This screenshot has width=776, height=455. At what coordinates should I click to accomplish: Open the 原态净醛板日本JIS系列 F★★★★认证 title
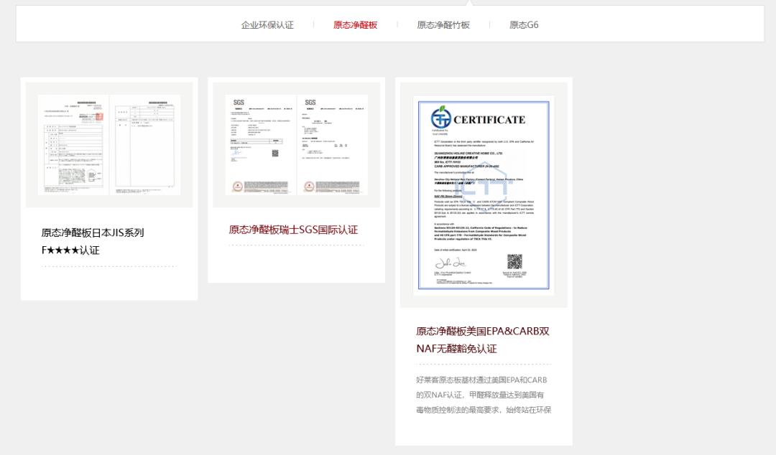[x=93, y=241]
